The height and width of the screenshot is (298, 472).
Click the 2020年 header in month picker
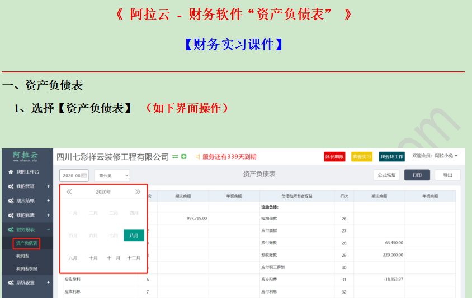(103, 191)
